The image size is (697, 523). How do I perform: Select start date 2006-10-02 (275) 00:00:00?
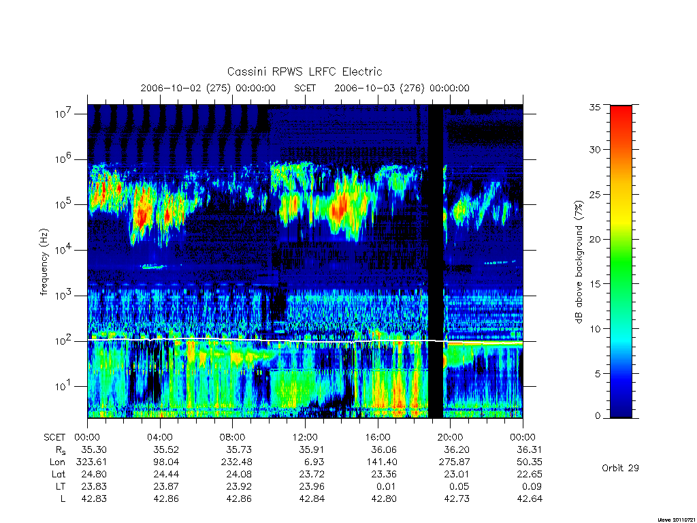(x=208, y=88)
